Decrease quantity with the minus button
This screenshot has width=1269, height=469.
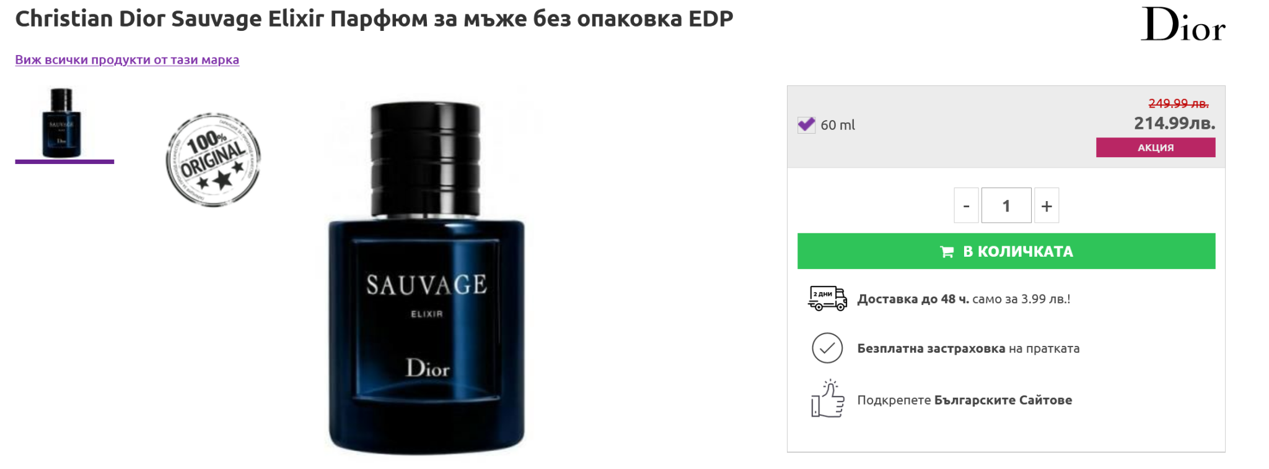point(966,205)
